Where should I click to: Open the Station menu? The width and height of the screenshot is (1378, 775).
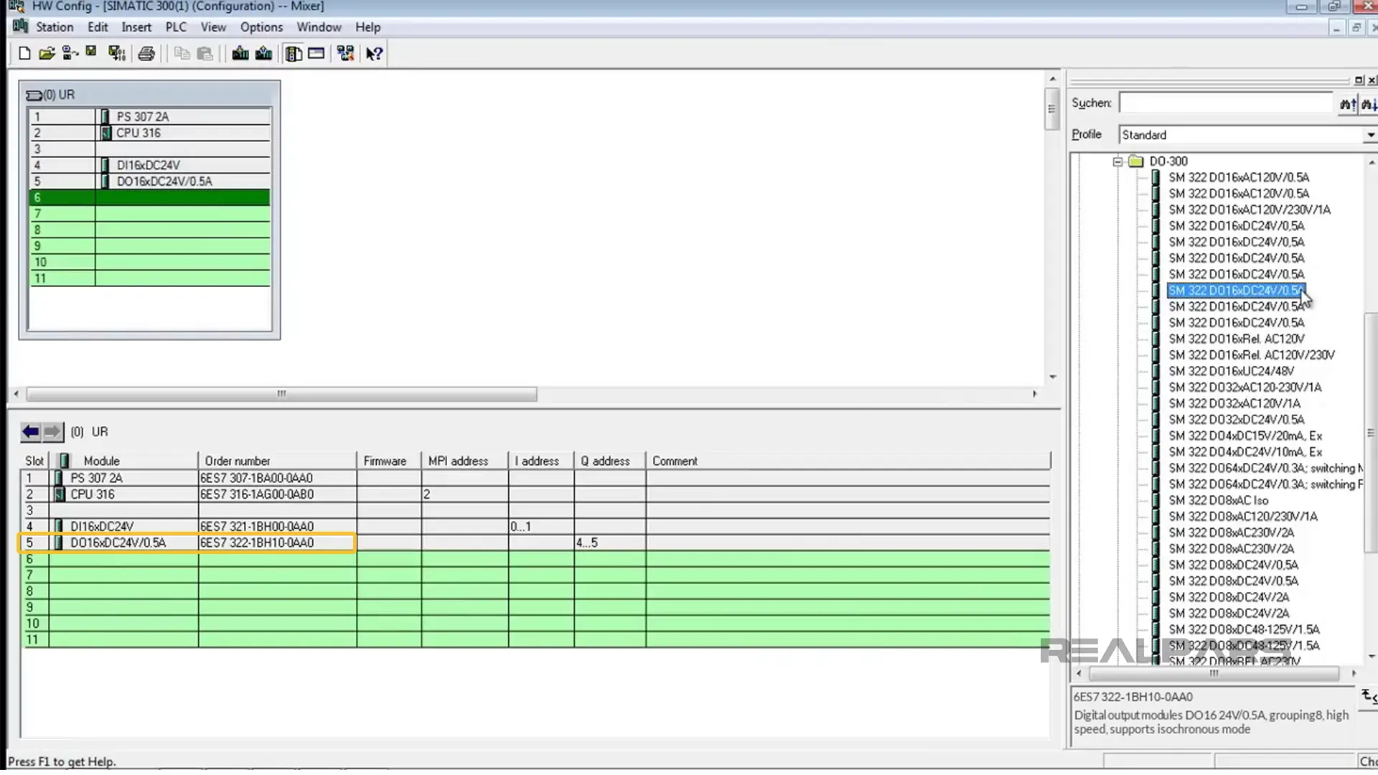[x=55, y=27]
